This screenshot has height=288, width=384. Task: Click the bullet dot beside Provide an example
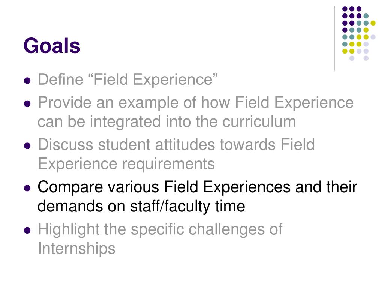click(27, 103)
